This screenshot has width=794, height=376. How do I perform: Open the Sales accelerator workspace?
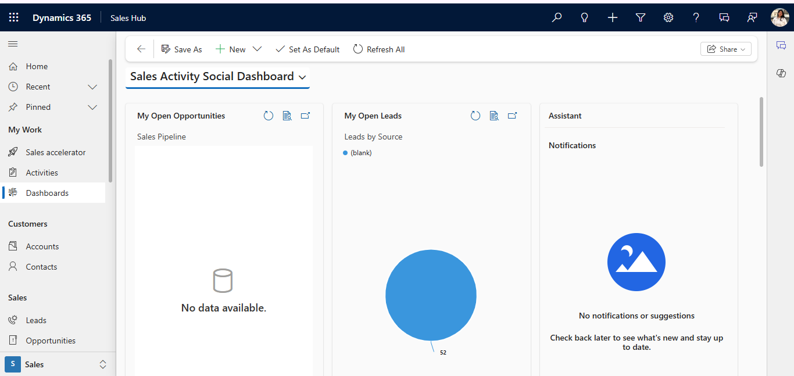point(56,152)
